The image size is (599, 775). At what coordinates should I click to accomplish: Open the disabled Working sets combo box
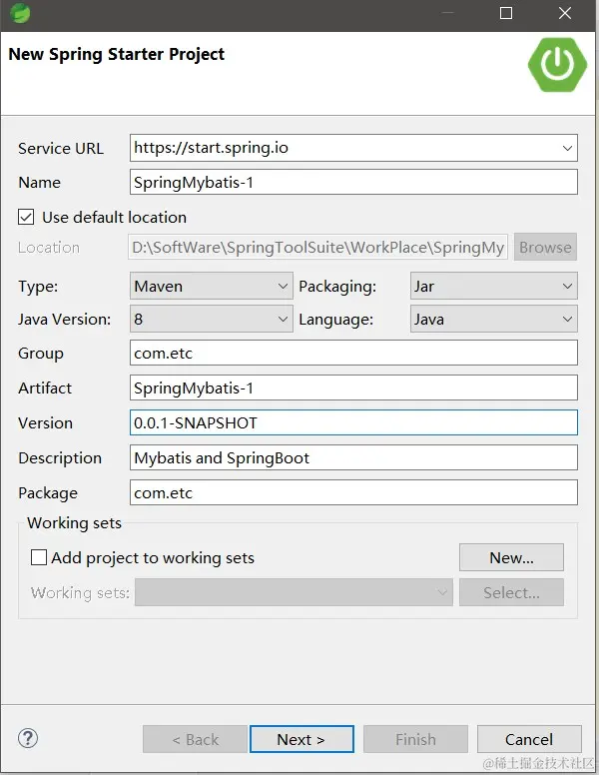[295, 592]
